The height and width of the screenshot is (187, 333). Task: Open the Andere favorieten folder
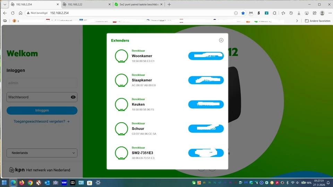click(x=317, y=21)
